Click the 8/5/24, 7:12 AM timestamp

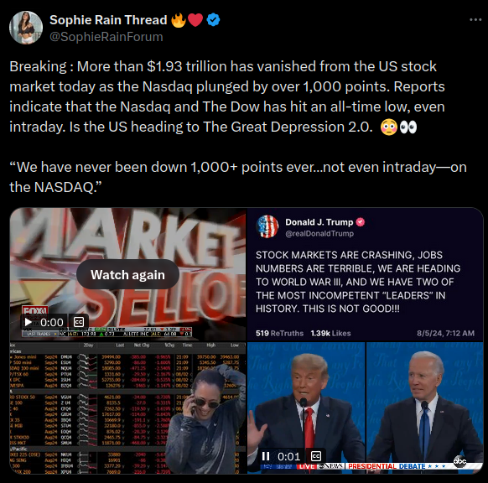click(445, 333)
